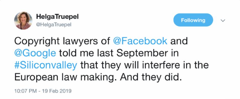Select the #Siliconvalley hashtag
This screenshot has width=240, height=99.
point(46,65)
